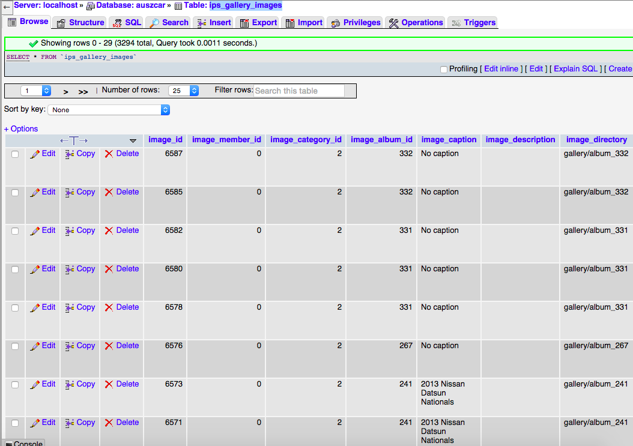633x446 pixels.
Task: Open the page number dropdown
Action: click(36, 91)
